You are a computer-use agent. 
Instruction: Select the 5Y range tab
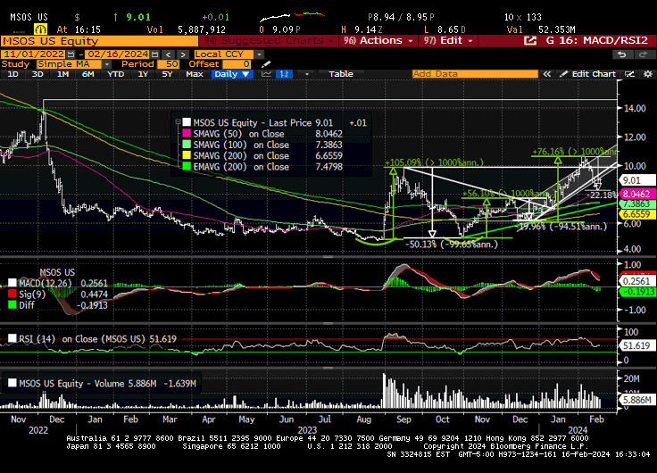point(167,74)
